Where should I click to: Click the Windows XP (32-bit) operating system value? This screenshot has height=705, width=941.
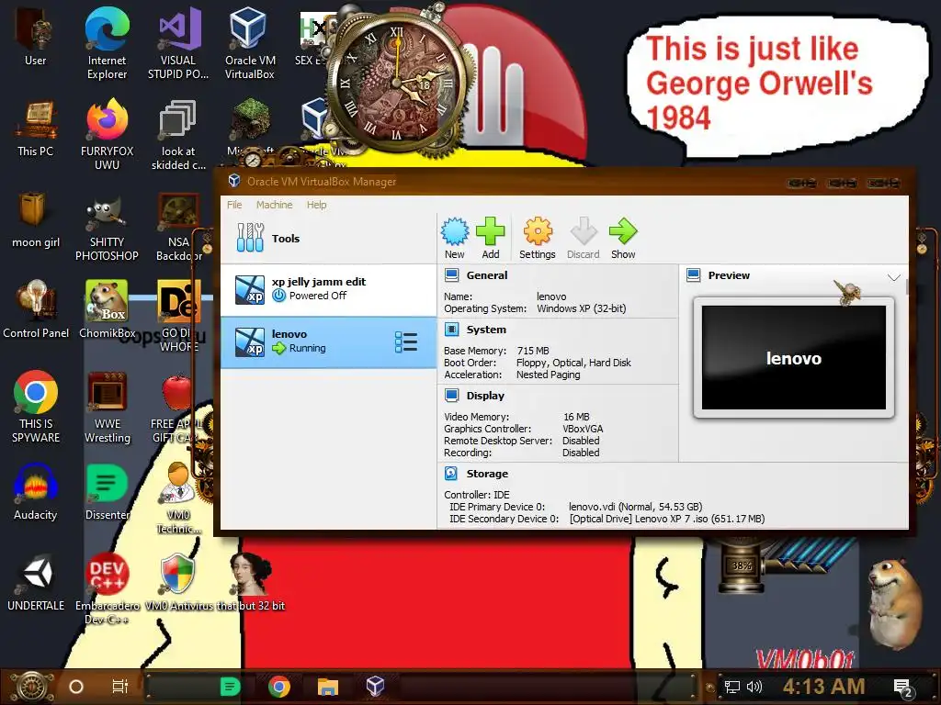click(581, 308)
